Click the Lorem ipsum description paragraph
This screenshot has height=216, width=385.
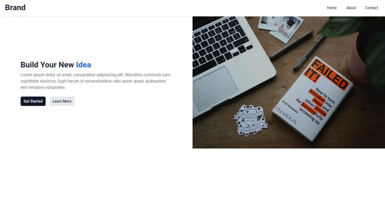[96, 81]
